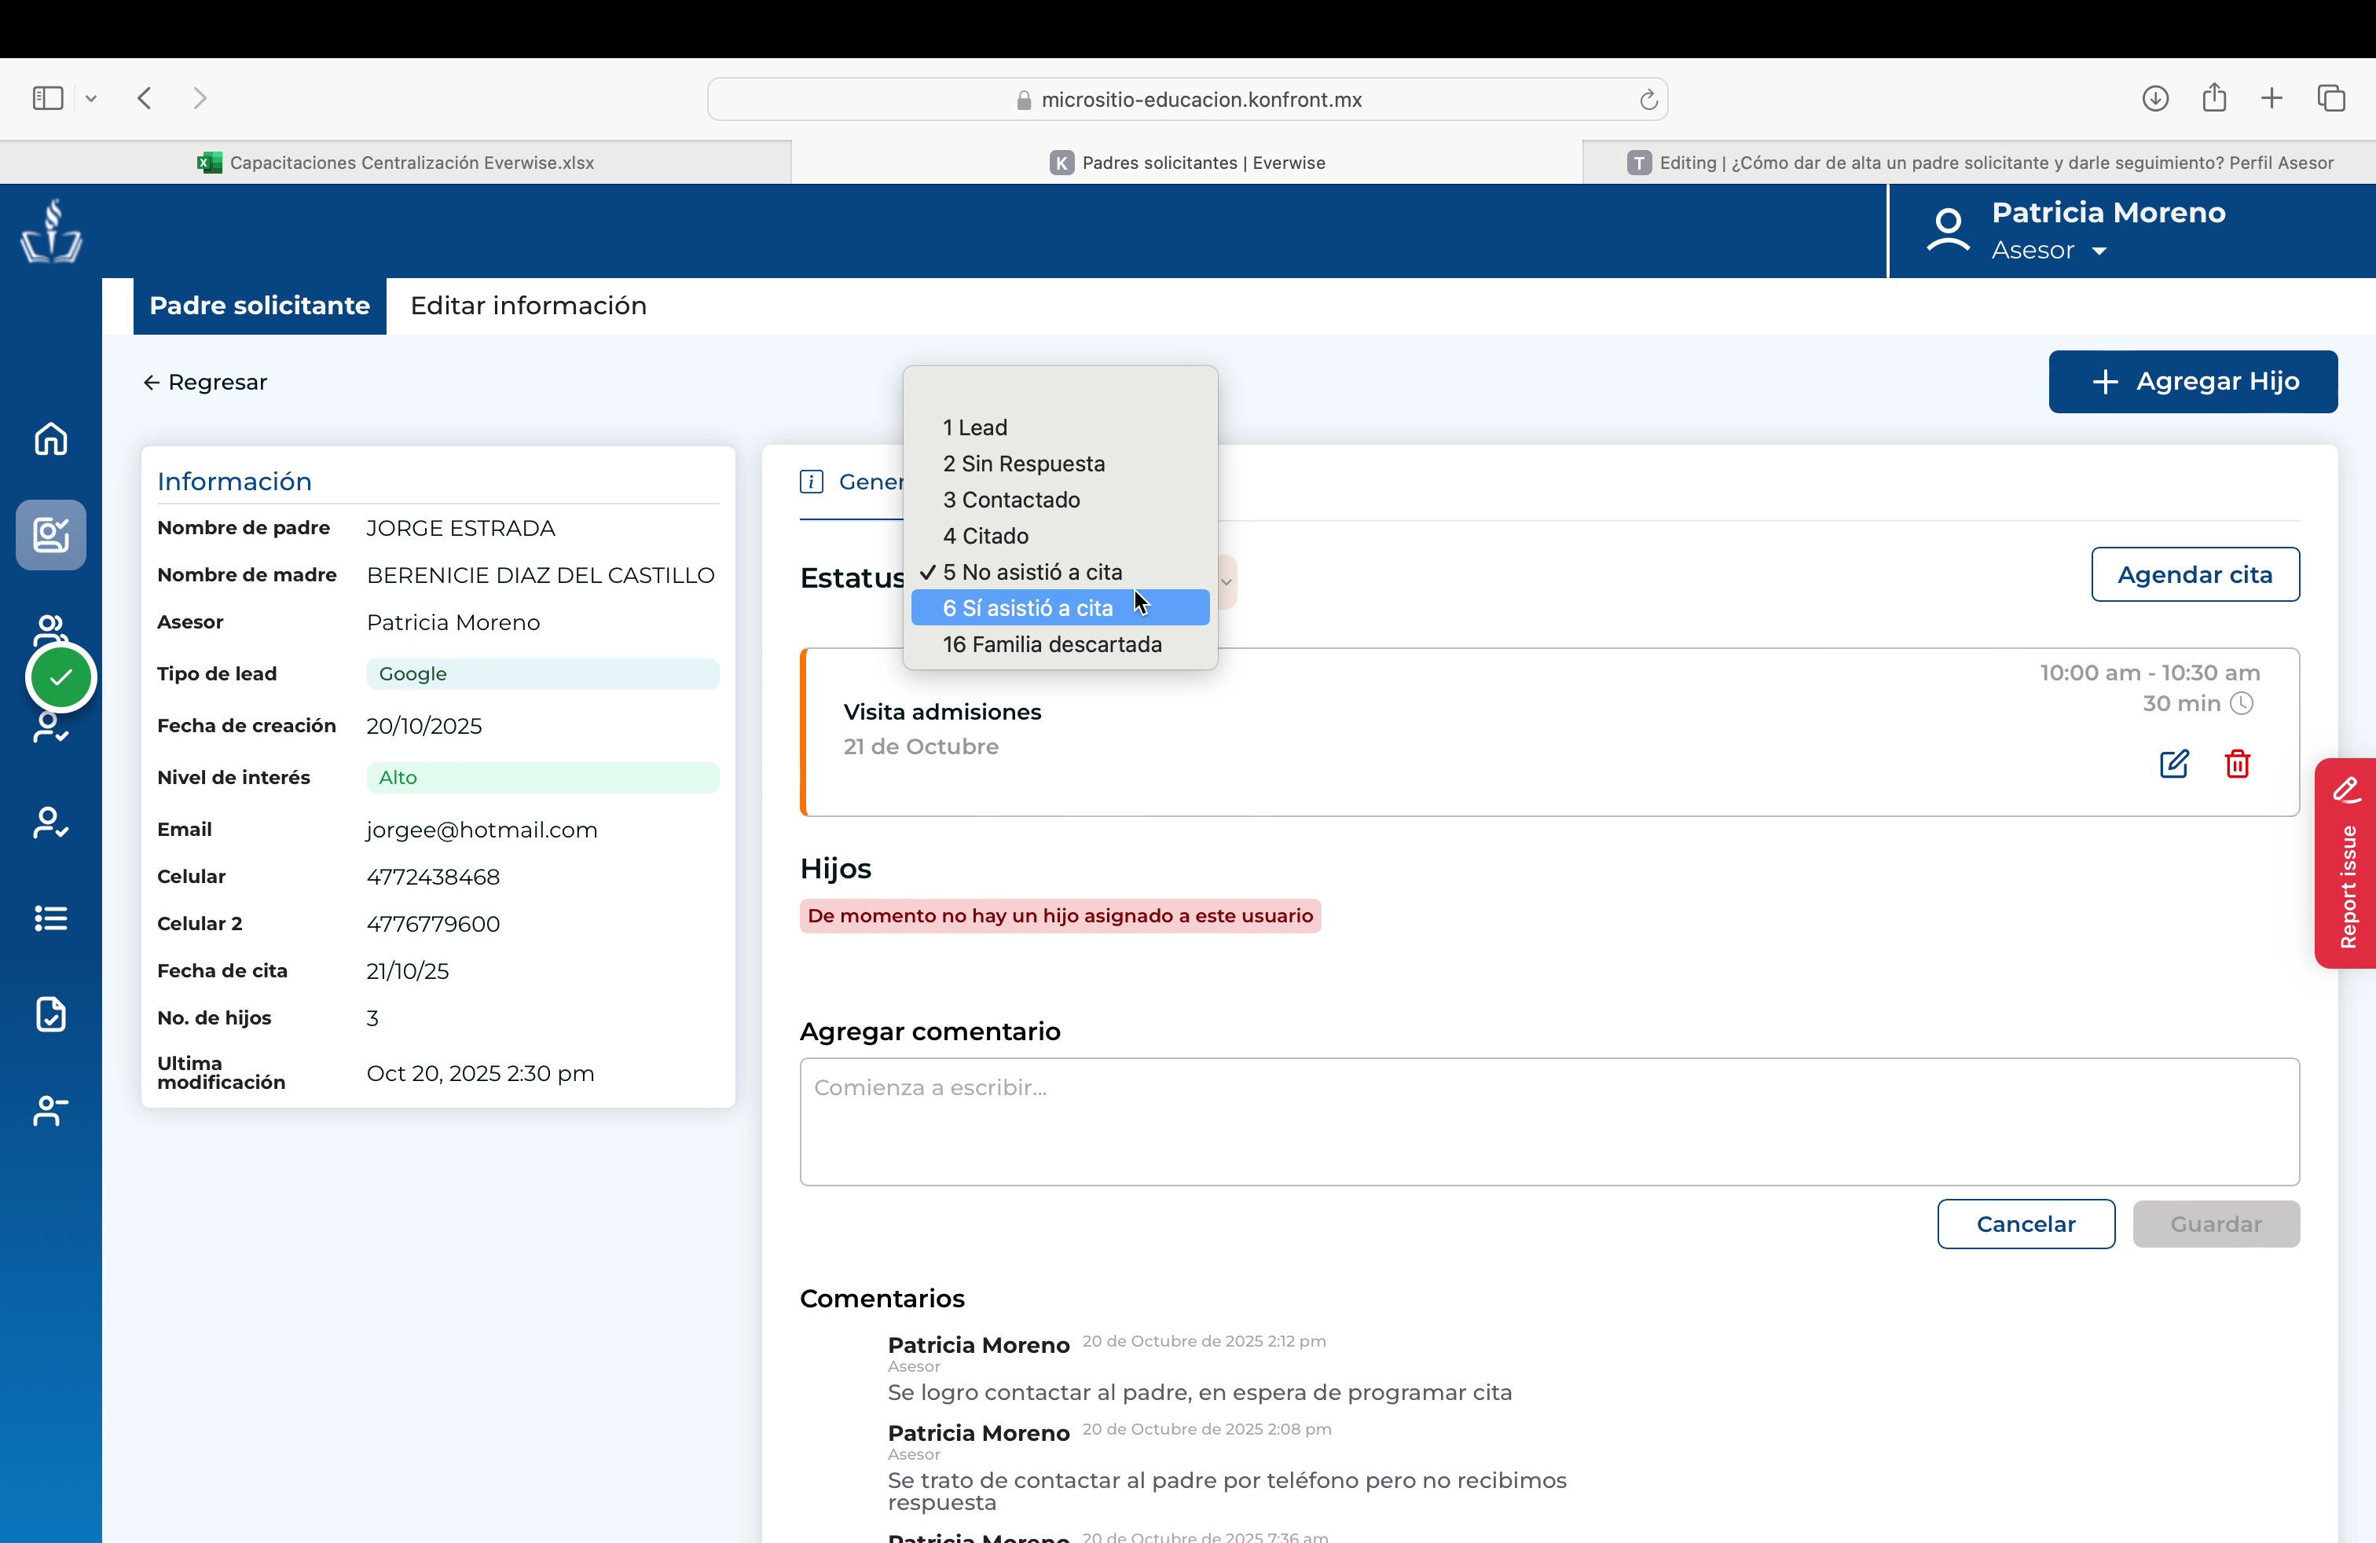This screenshot has height=1543, width=2376.
Task: Click the green checkmark circle badge
Action: (x=61, y=678)
